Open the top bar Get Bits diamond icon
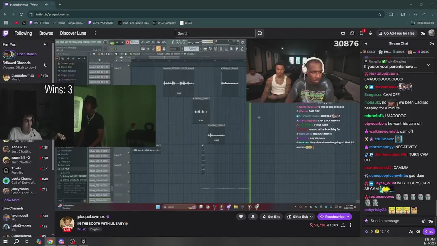437x246 pixels. click(x=370, y=33)
